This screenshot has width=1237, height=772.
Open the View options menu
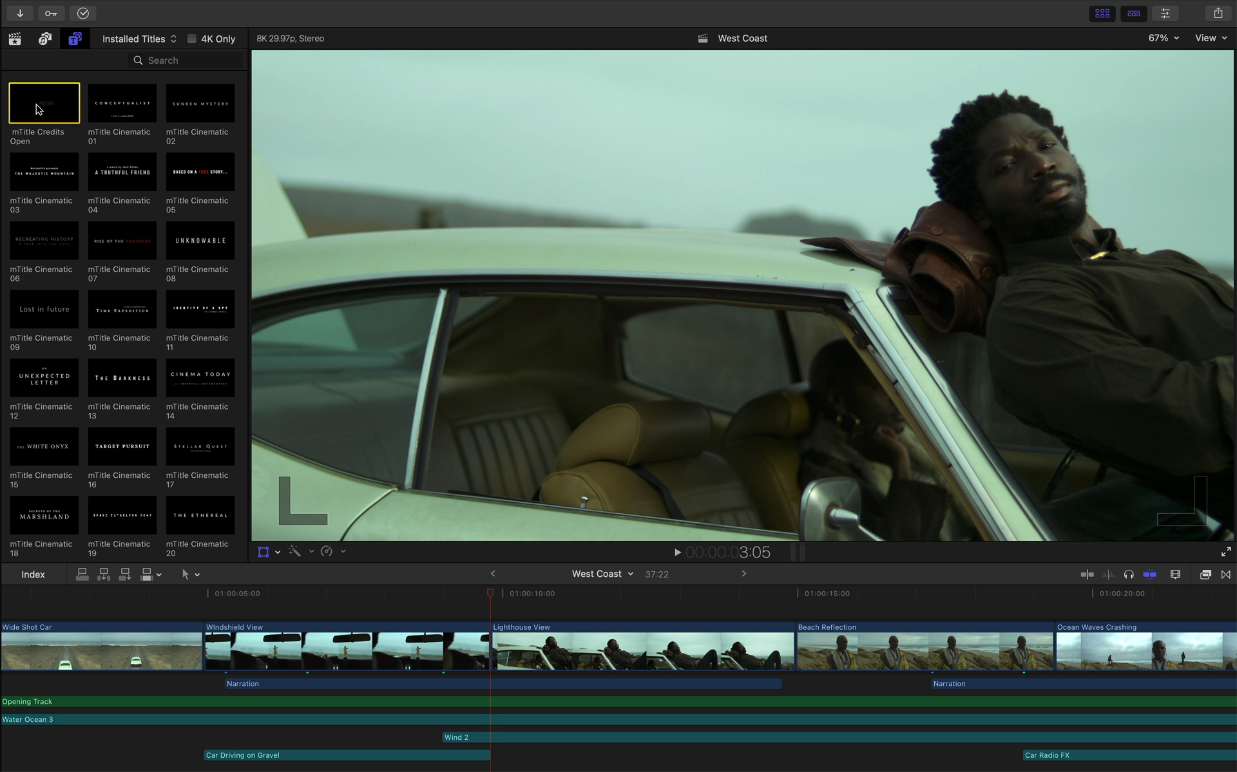click(1211, 38)
